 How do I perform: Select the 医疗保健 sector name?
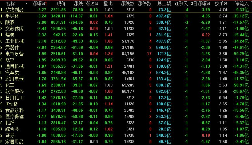coord(15,117)
